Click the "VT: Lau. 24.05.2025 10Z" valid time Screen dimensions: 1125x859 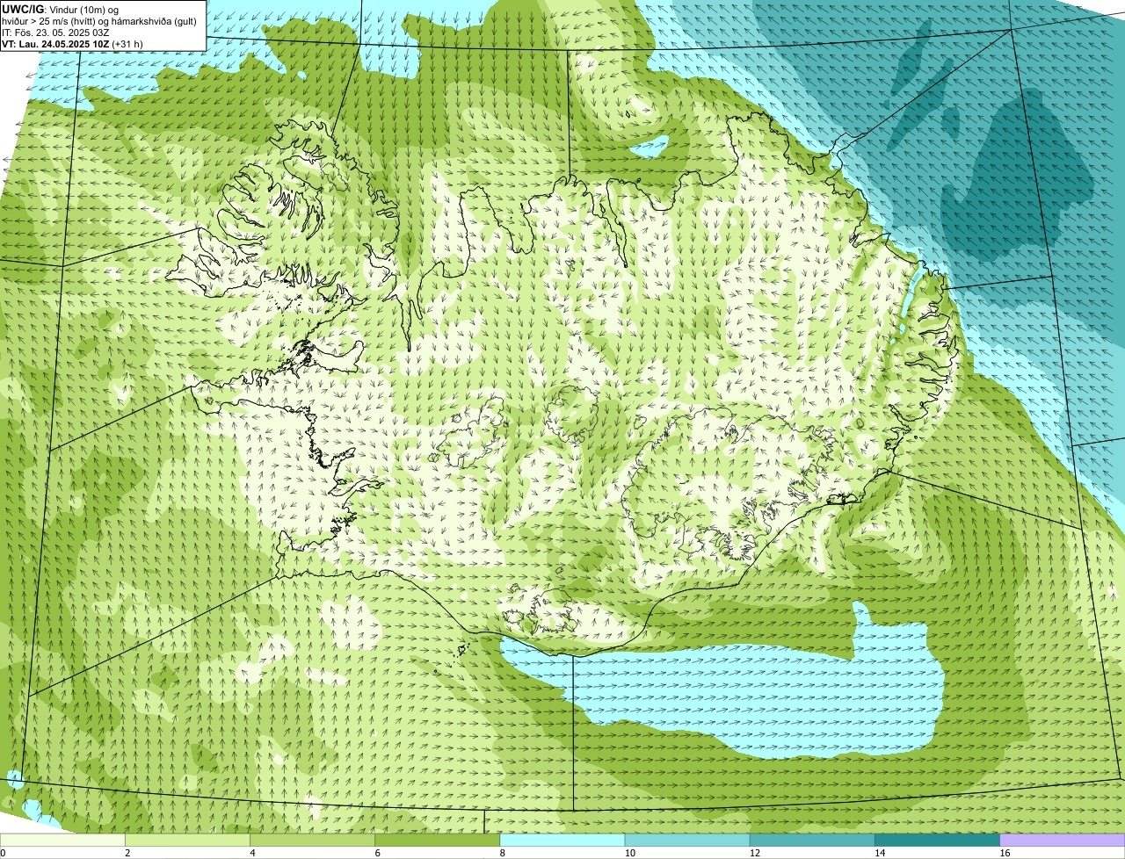point(56,44)
